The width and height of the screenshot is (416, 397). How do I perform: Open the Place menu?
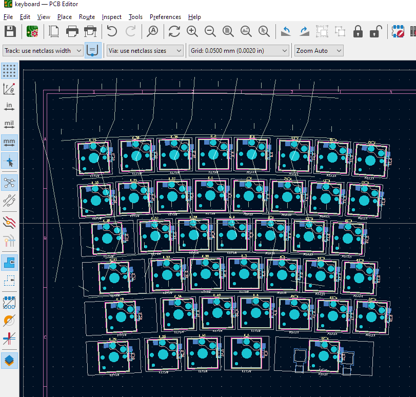click(65, 17)
